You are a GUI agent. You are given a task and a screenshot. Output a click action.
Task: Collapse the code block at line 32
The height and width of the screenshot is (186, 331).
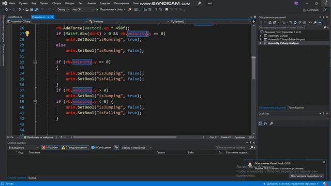click(35, 62)
